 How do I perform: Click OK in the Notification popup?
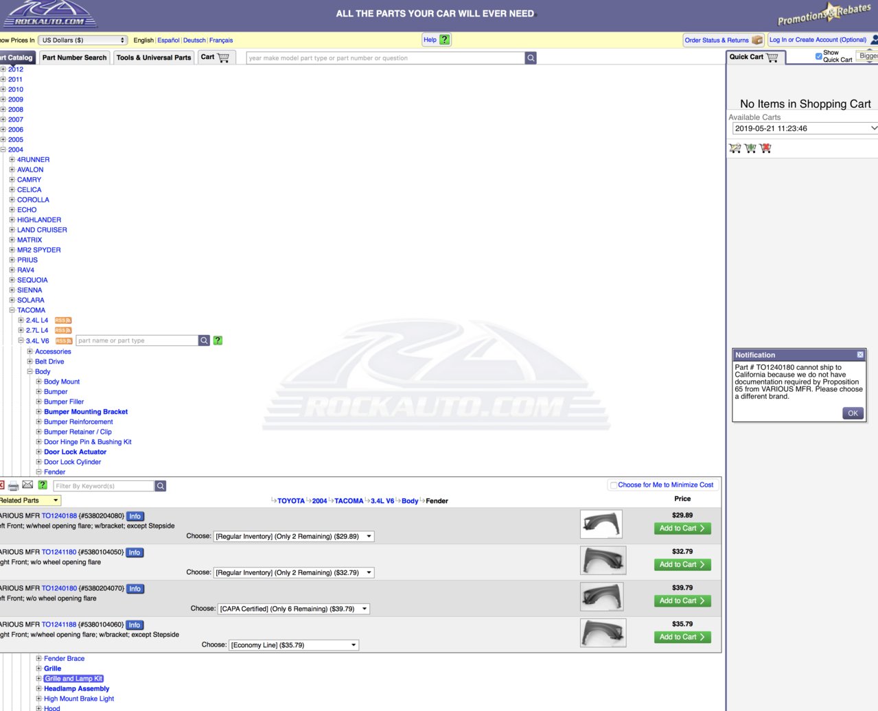pyautogui.click(x=853, y=413)
